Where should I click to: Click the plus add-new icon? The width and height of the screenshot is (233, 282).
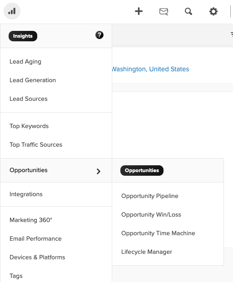coord(139,11)
